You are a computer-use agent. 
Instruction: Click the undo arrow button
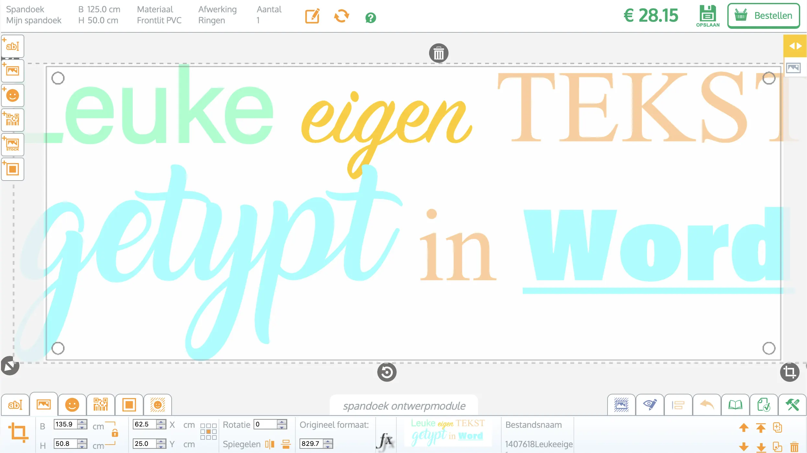(x=707, y=405)
